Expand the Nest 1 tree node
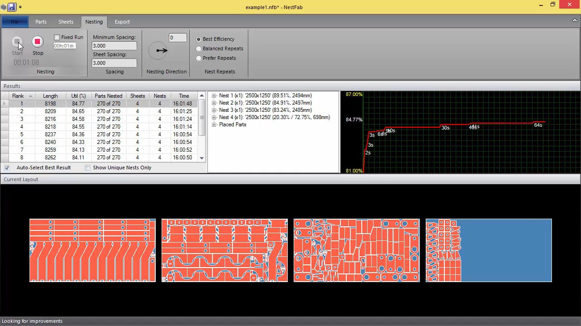Image resolution: width=581 pixels, height=326 pixels. [214, 96]
